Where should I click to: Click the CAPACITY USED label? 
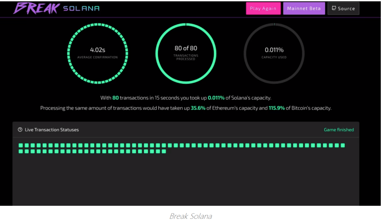274,57
